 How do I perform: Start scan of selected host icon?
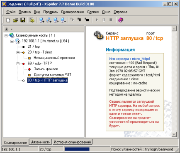(72, 20)
